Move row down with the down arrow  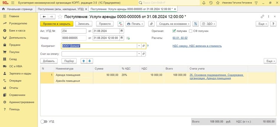click(x=90, y=61)
